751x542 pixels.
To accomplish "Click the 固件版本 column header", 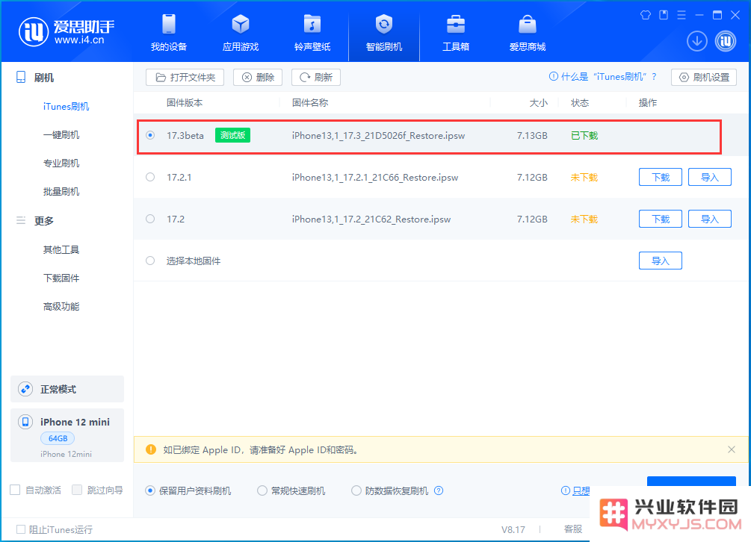I will pyautogui.click(x=185, y=102).
